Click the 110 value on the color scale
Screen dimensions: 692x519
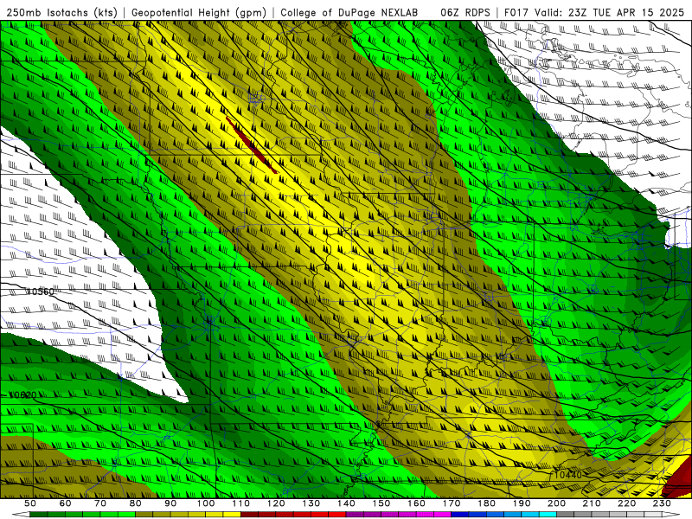(240, 503)
